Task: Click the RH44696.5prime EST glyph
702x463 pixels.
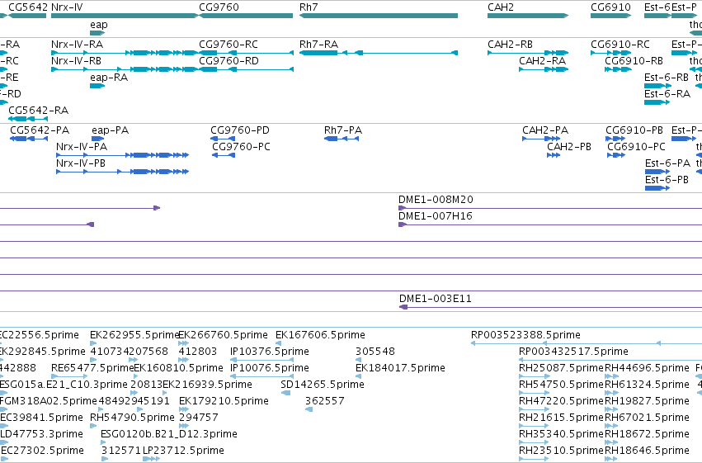Action: (611, 376)
